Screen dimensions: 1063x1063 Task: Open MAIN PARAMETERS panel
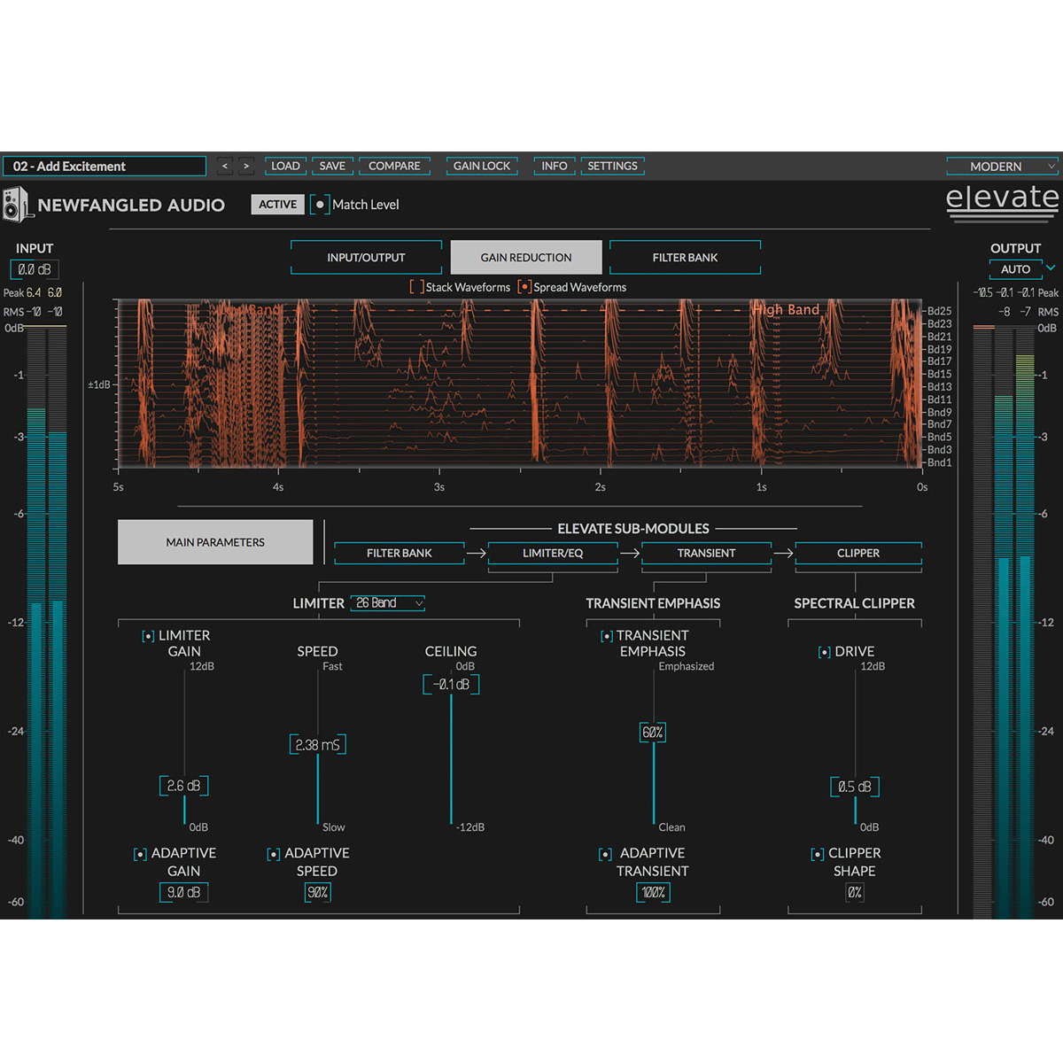click(x=215, y=542)
